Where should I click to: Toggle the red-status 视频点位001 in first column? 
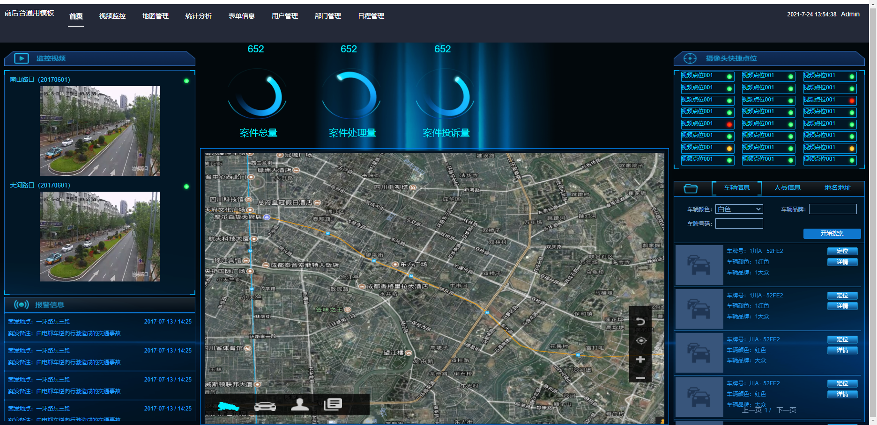[x=707, y=124]
